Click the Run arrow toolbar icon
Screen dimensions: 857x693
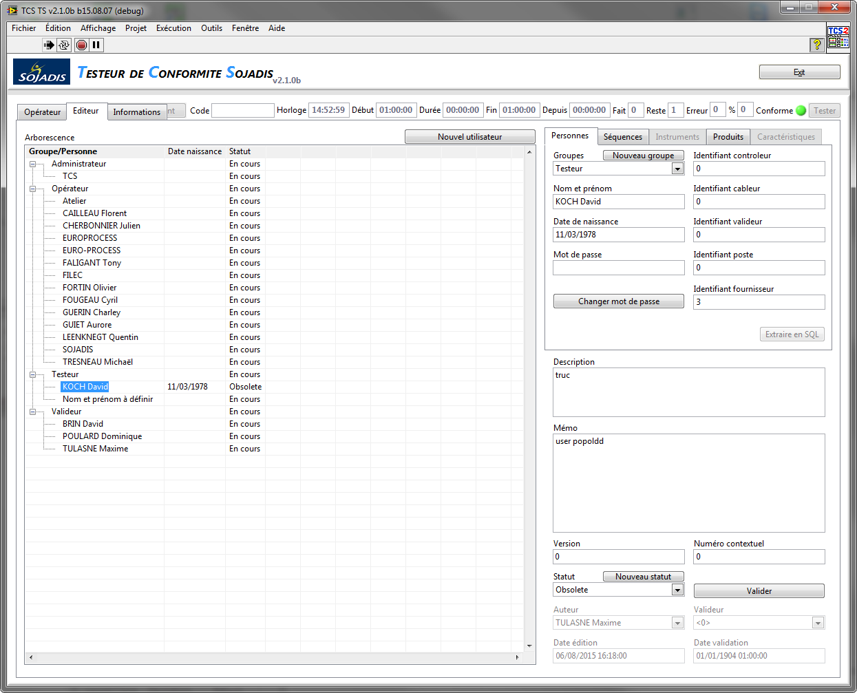[49, 45]
